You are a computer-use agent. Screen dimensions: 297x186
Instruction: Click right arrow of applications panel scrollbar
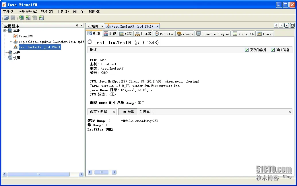pos(81,174)
